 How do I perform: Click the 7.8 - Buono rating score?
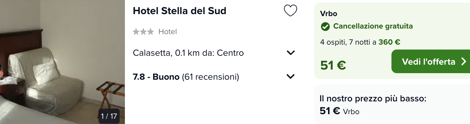click(156, 77)
